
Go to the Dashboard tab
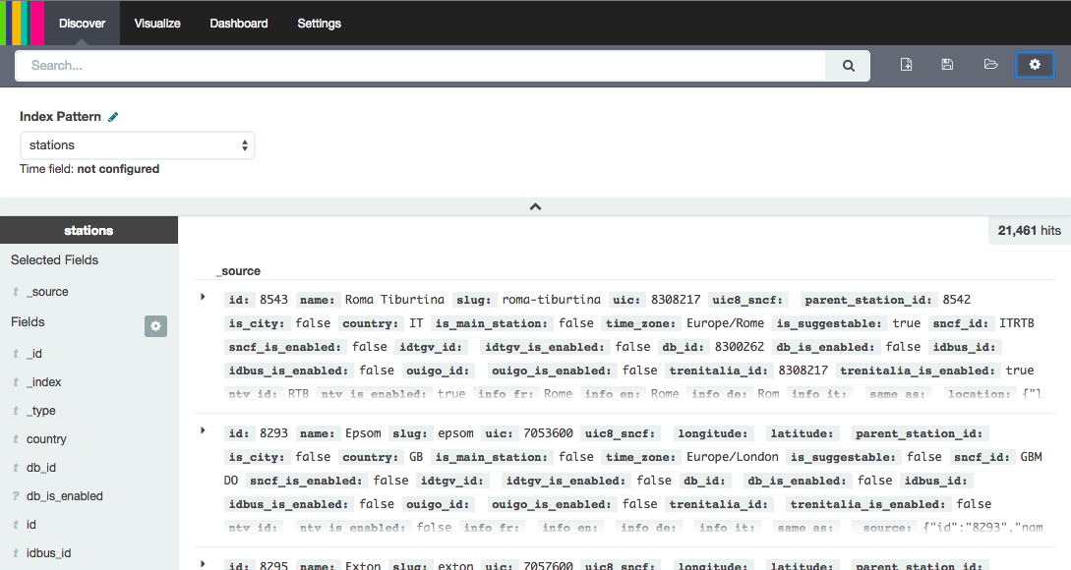click(239, 24)
